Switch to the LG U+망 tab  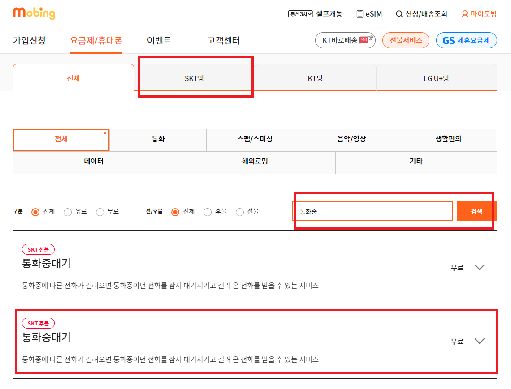click(x=437, y=78)
